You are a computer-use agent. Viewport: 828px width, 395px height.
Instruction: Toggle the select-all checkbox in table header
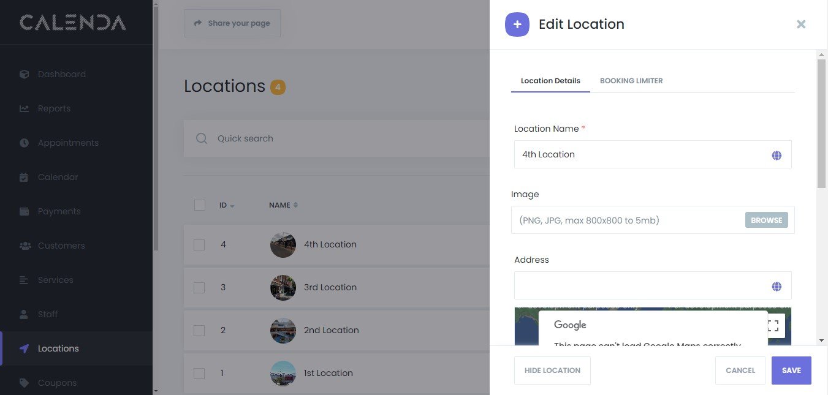[x=199, y=205]
